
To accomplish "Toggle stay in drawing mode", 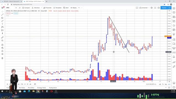I will point(2,48).
